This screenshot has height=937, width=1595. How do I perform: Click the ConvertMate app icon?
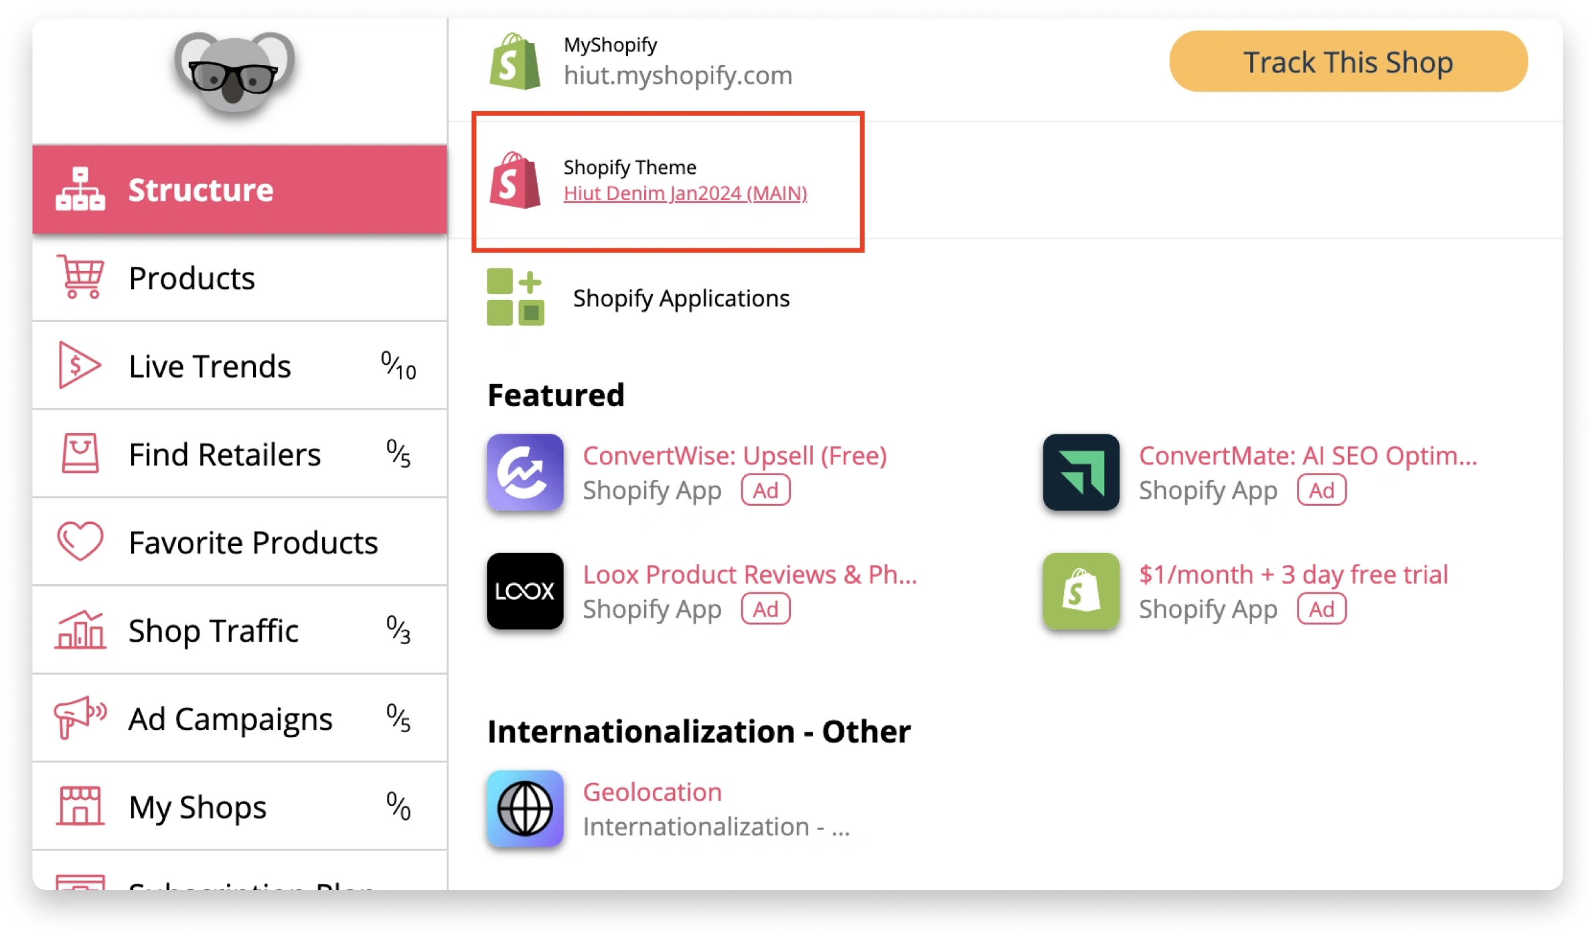pyautogui.click(x=1080, y=473)
